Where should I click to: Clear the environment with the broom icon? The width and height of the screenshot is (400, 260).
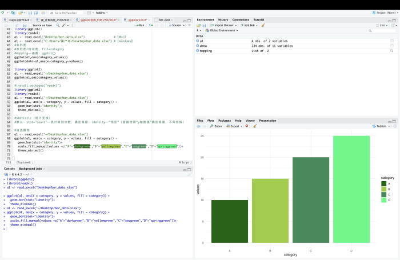click(x=263, y=25)
